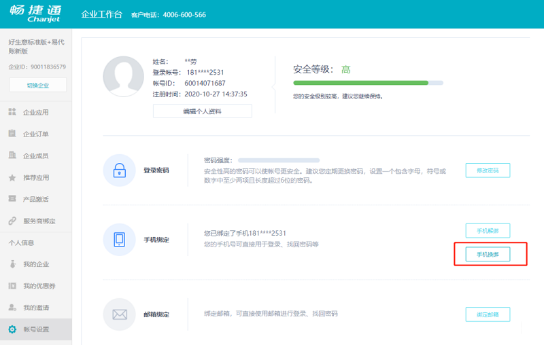Image resolution: width=544 pixels, height=345 pixels.
Task: Click the registration time 2020-10-27 14:37:35
Action: point(216,94)
